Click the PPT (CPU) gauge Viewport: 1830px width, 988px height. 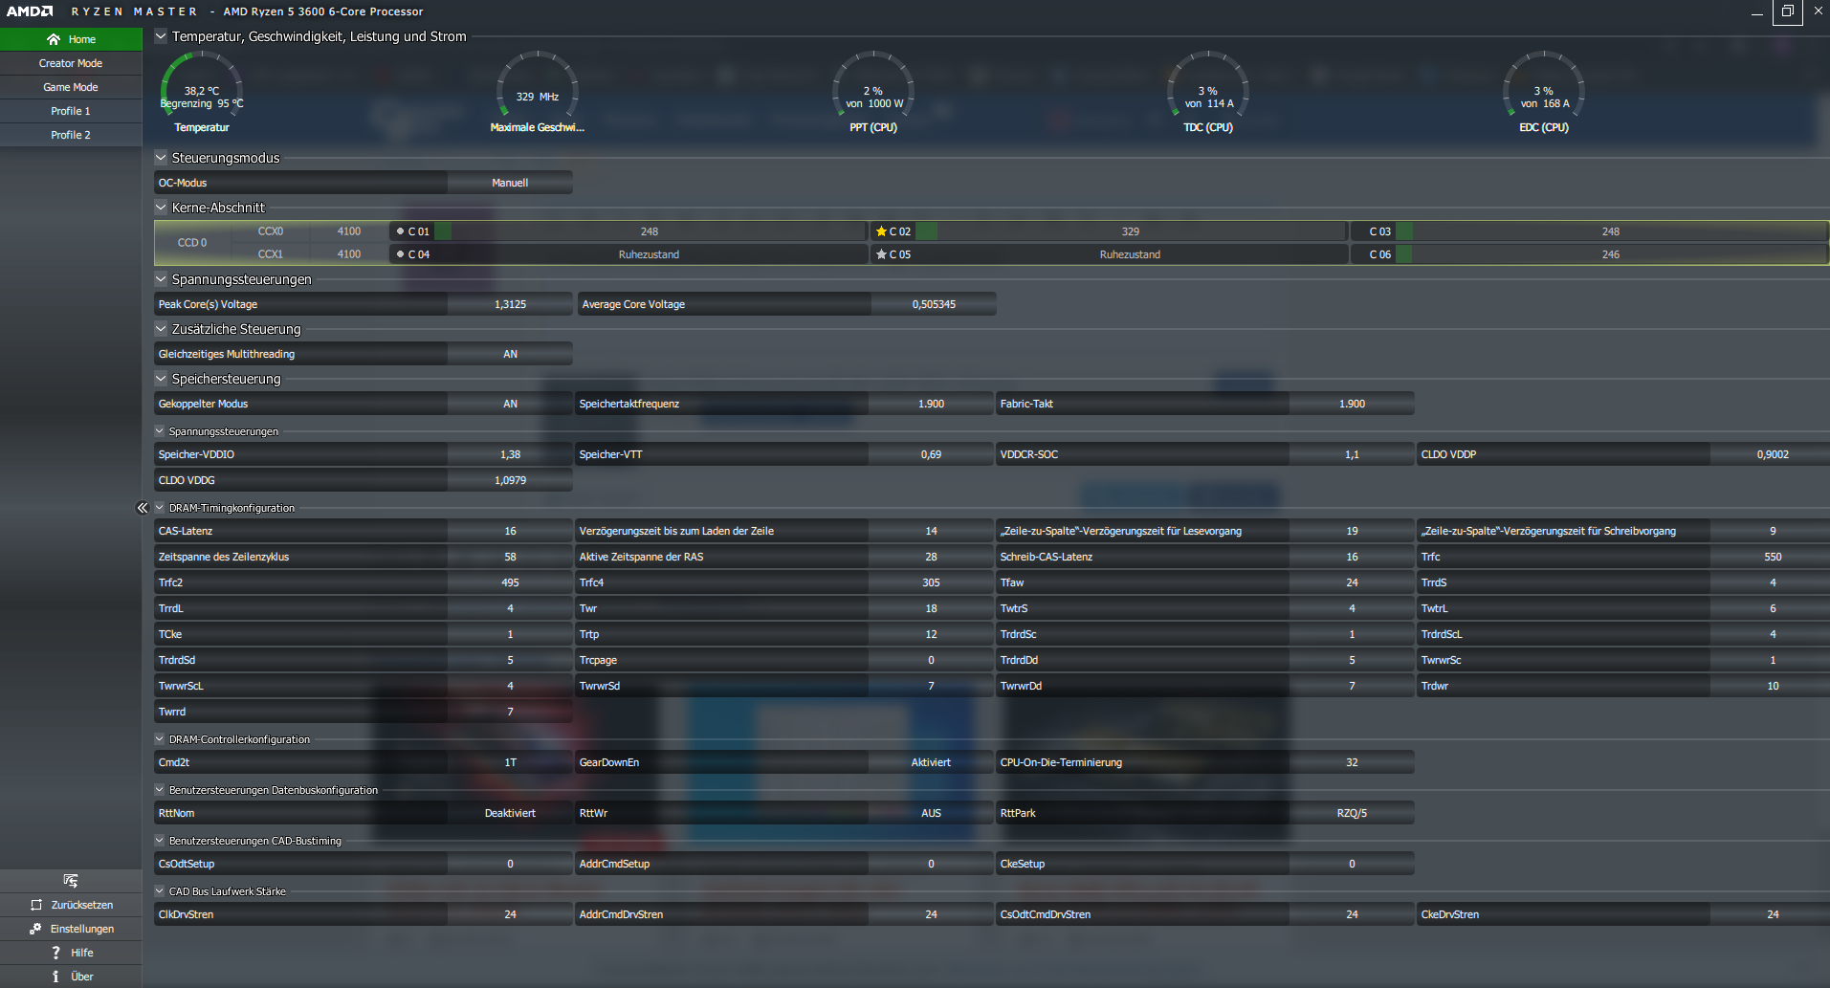pyautogui.click(x=873, y=93)
